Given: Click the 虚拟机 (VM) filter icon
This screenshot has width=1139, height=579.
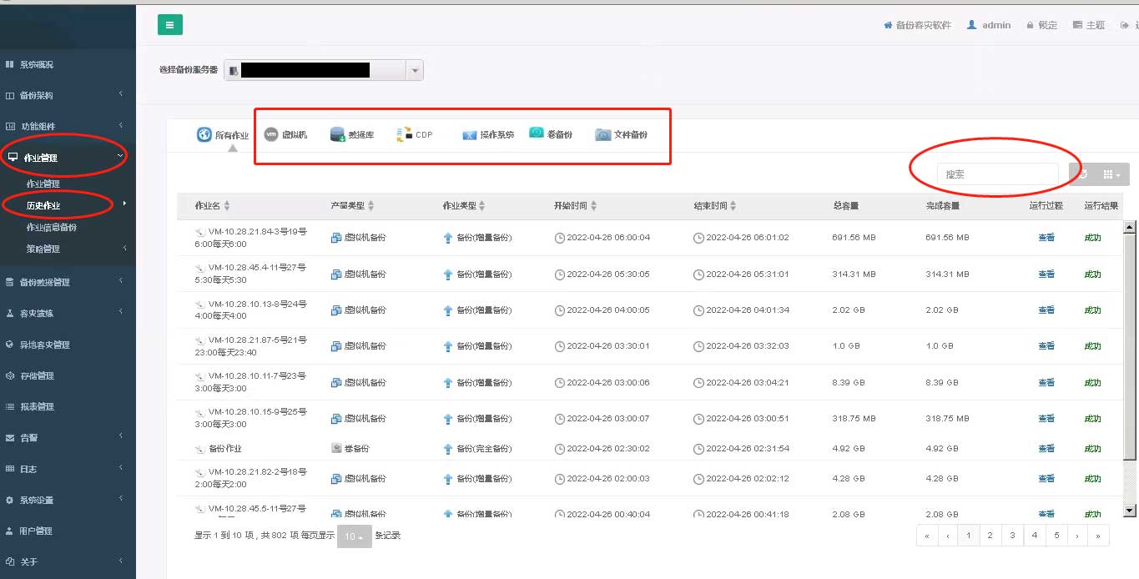Looking at the screenshot, I should pyautogui.click(x=271, y=134).
